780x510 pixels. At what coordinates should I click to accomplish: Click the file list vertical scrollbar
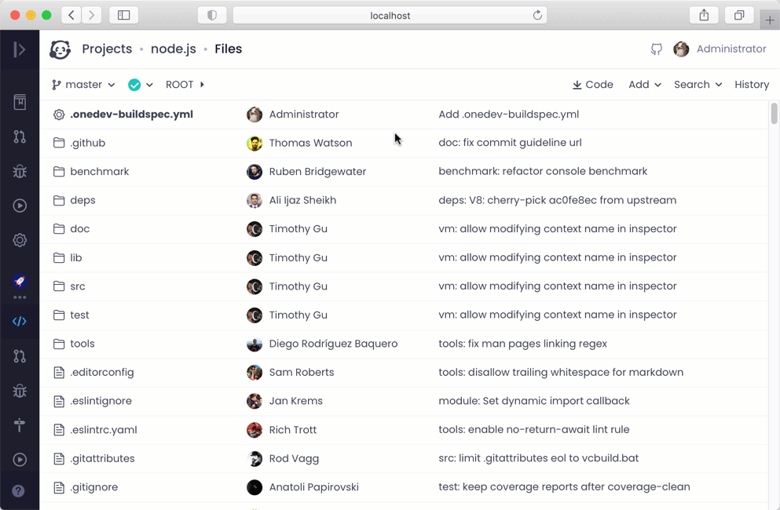(774, 113)
